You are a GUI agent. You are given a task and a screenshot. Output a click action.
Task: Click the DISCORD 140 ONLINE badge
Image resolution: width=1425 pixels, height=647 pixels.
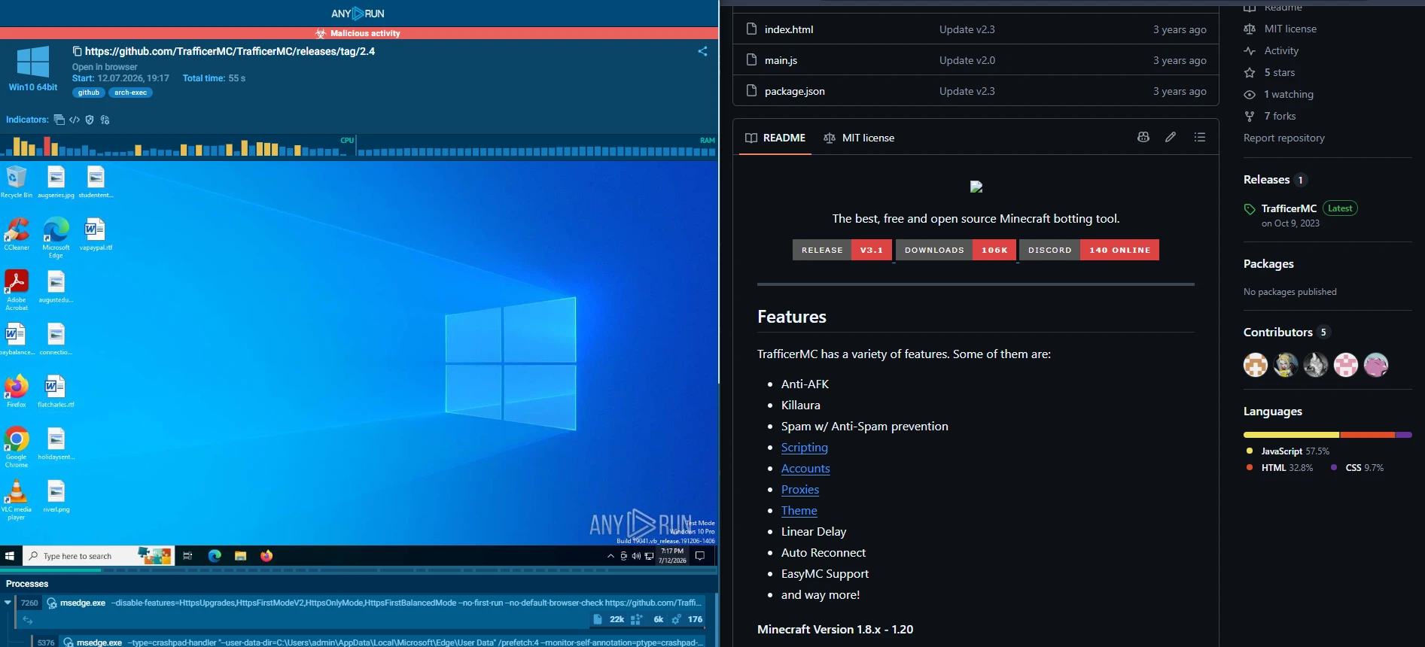point(1089,250)
